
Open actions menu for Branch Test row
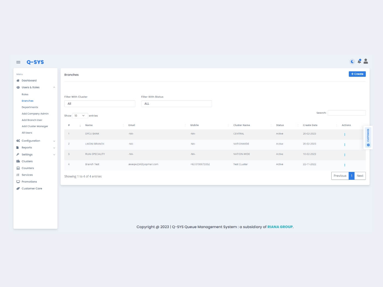pos(344,165)
